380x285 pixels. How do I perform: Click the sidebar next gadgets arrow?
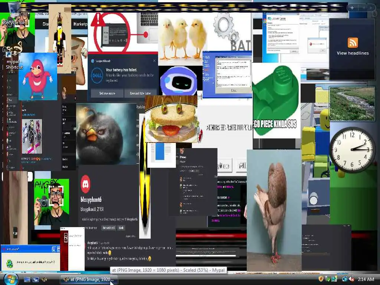[x=371, y=8]
